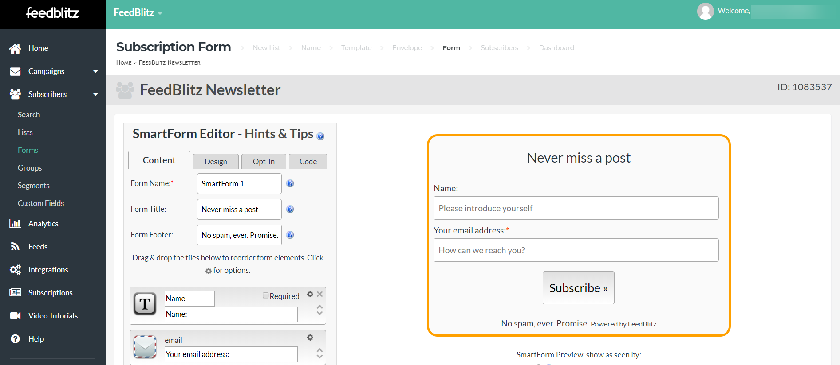This screenshot has width=840, height=365.
Task: Open Search in sidebar
Action: pos(29,115)
